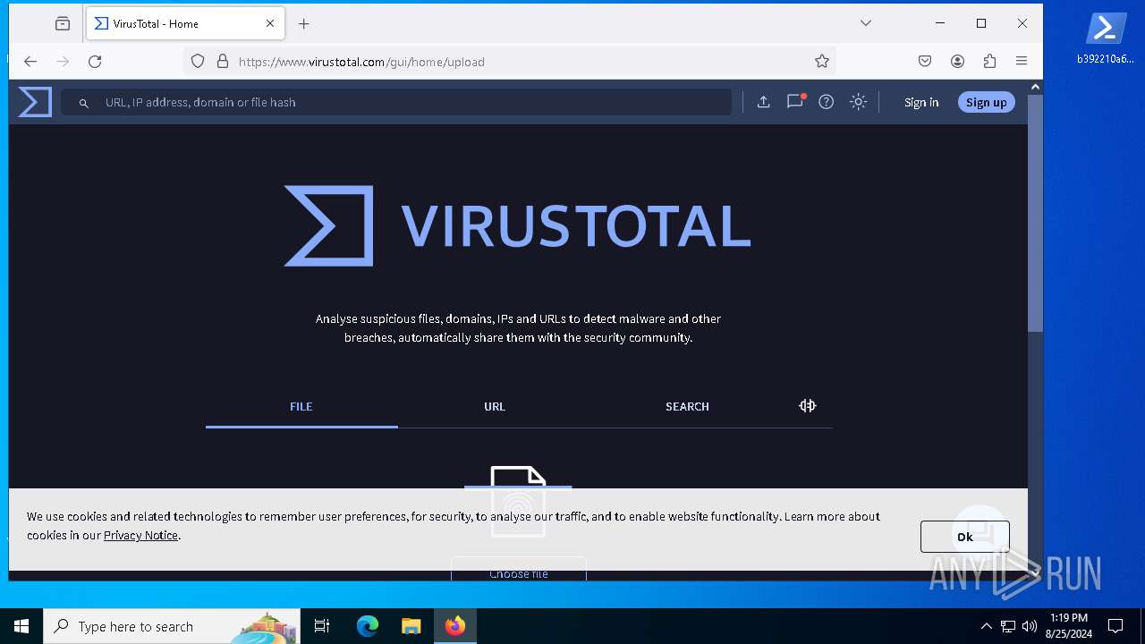Image resolution: width=1145 pixels, height=644 pixels.
Task: Open the Windows notification center icon
Action: tap(1115, 626)
